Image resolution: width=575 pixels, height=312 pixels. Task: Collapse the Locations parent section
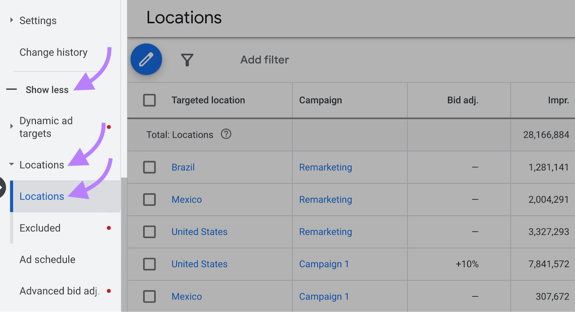pos(11,165)
